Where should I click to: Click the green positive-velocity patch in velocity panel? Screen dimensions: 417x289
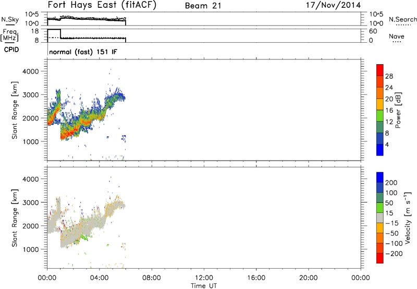point(84,236)
